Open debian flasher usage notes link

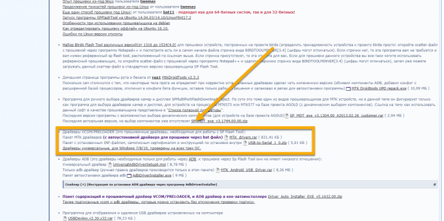116,23
